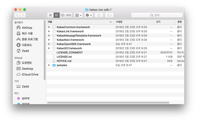197x122 pixels.
Task: Open the item arrangement dropdown
Action: point(79,15)
